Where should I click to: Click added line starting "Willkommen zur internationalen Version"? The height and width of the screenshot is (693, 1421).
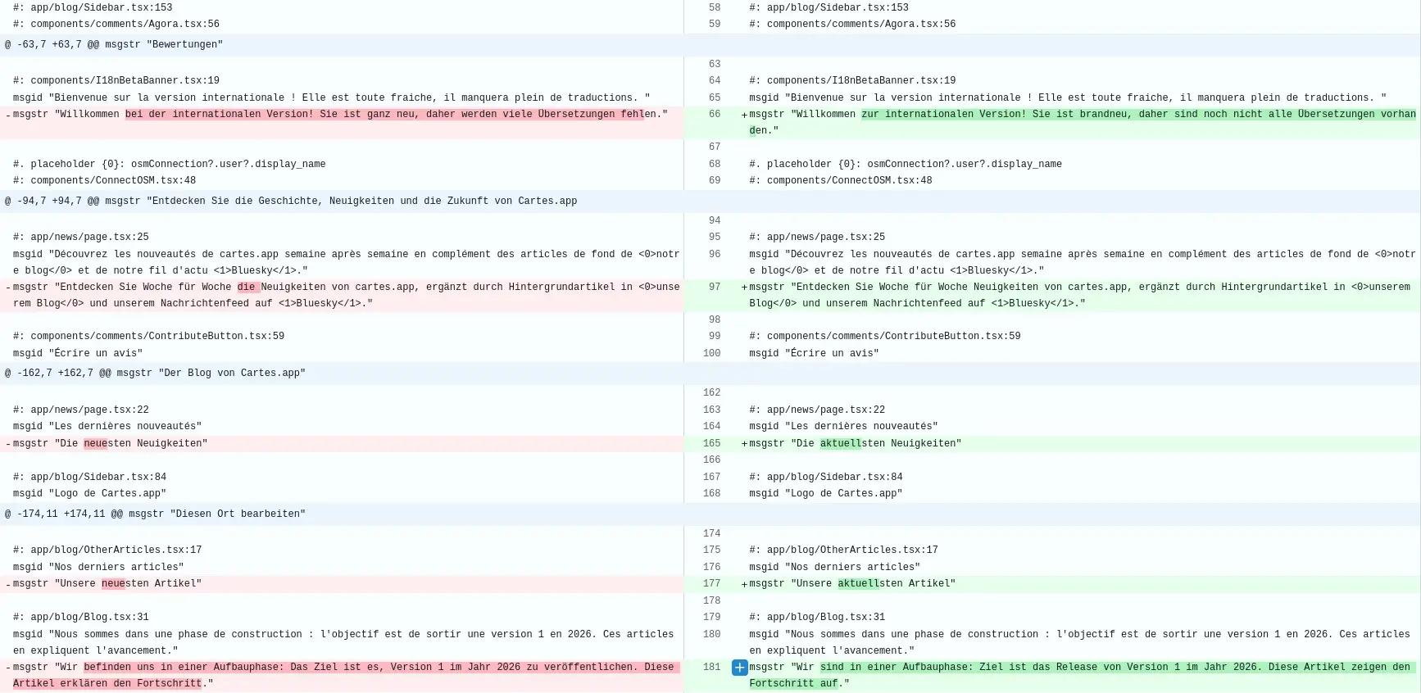1065,115
